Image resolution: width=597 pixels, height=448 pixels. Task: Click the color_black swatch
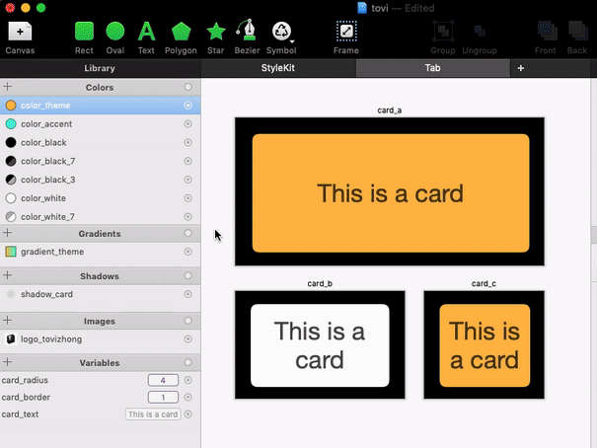[x=11, y=143]
